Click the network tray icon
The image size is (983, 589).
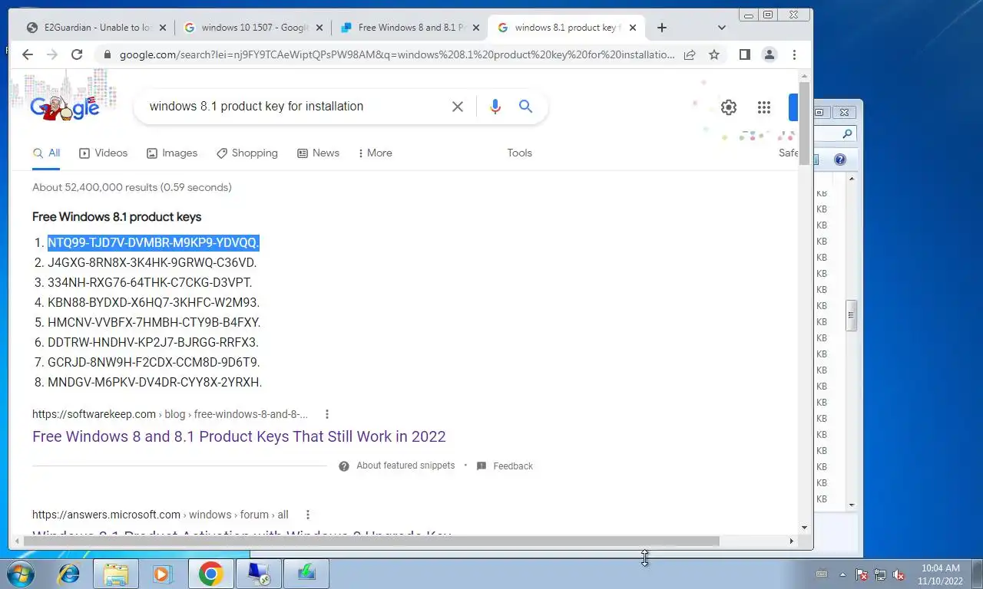pyautogui.click(x=880, y=574)
